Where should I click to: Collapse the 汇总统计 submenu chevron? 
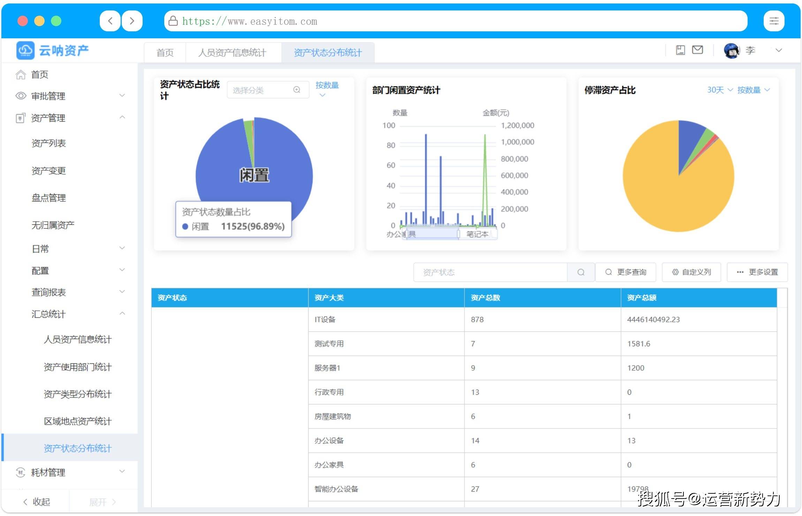coord(122,314)
